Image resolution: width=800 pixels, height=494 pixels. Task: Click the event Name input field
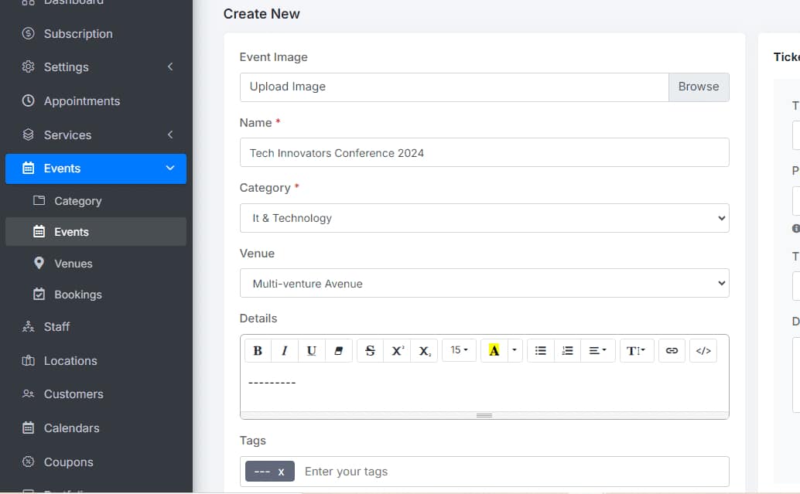[484, 153]
